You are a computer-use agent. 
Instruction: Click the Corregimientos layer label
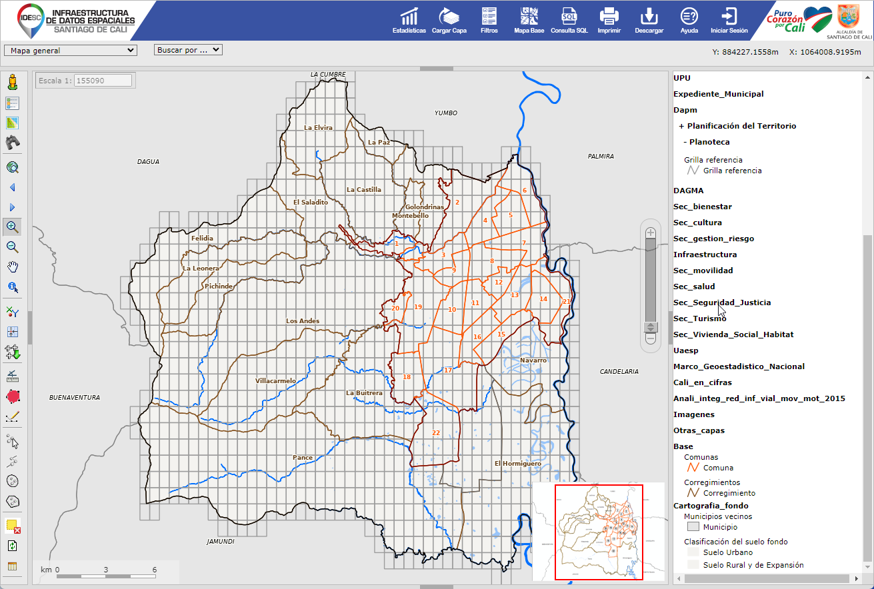click(712, 482)
